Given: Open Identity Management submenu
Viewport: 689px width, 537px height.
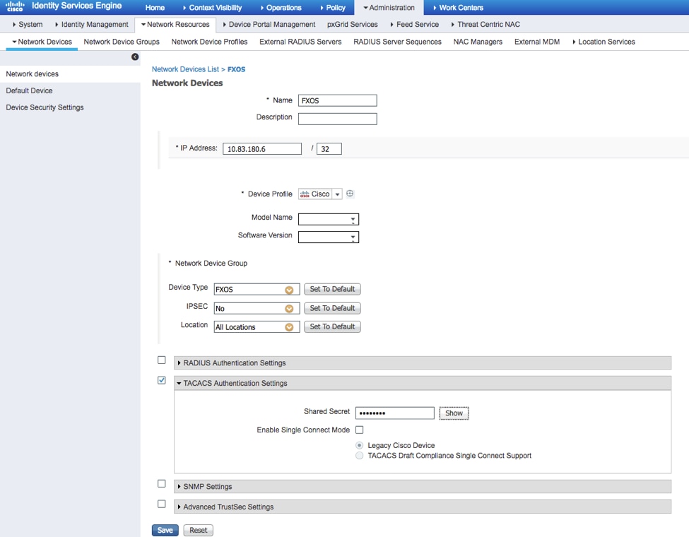Looking at the screenshot, I should [91, 24].
